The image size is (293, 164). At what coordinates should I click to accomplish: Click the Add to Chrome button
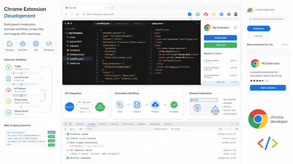268,88
